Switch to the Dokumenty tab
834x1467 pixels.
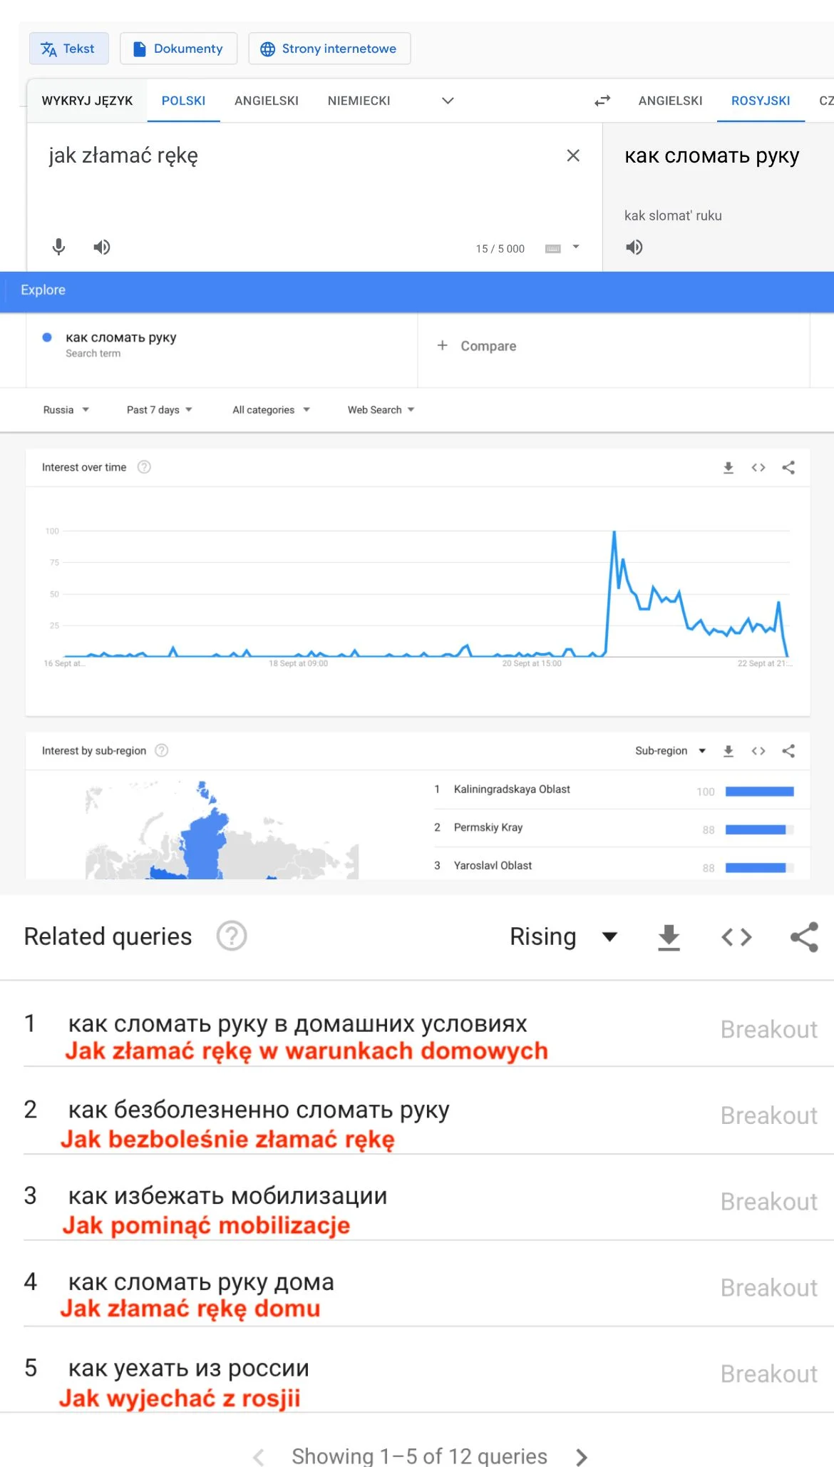(x=178, y=48)
